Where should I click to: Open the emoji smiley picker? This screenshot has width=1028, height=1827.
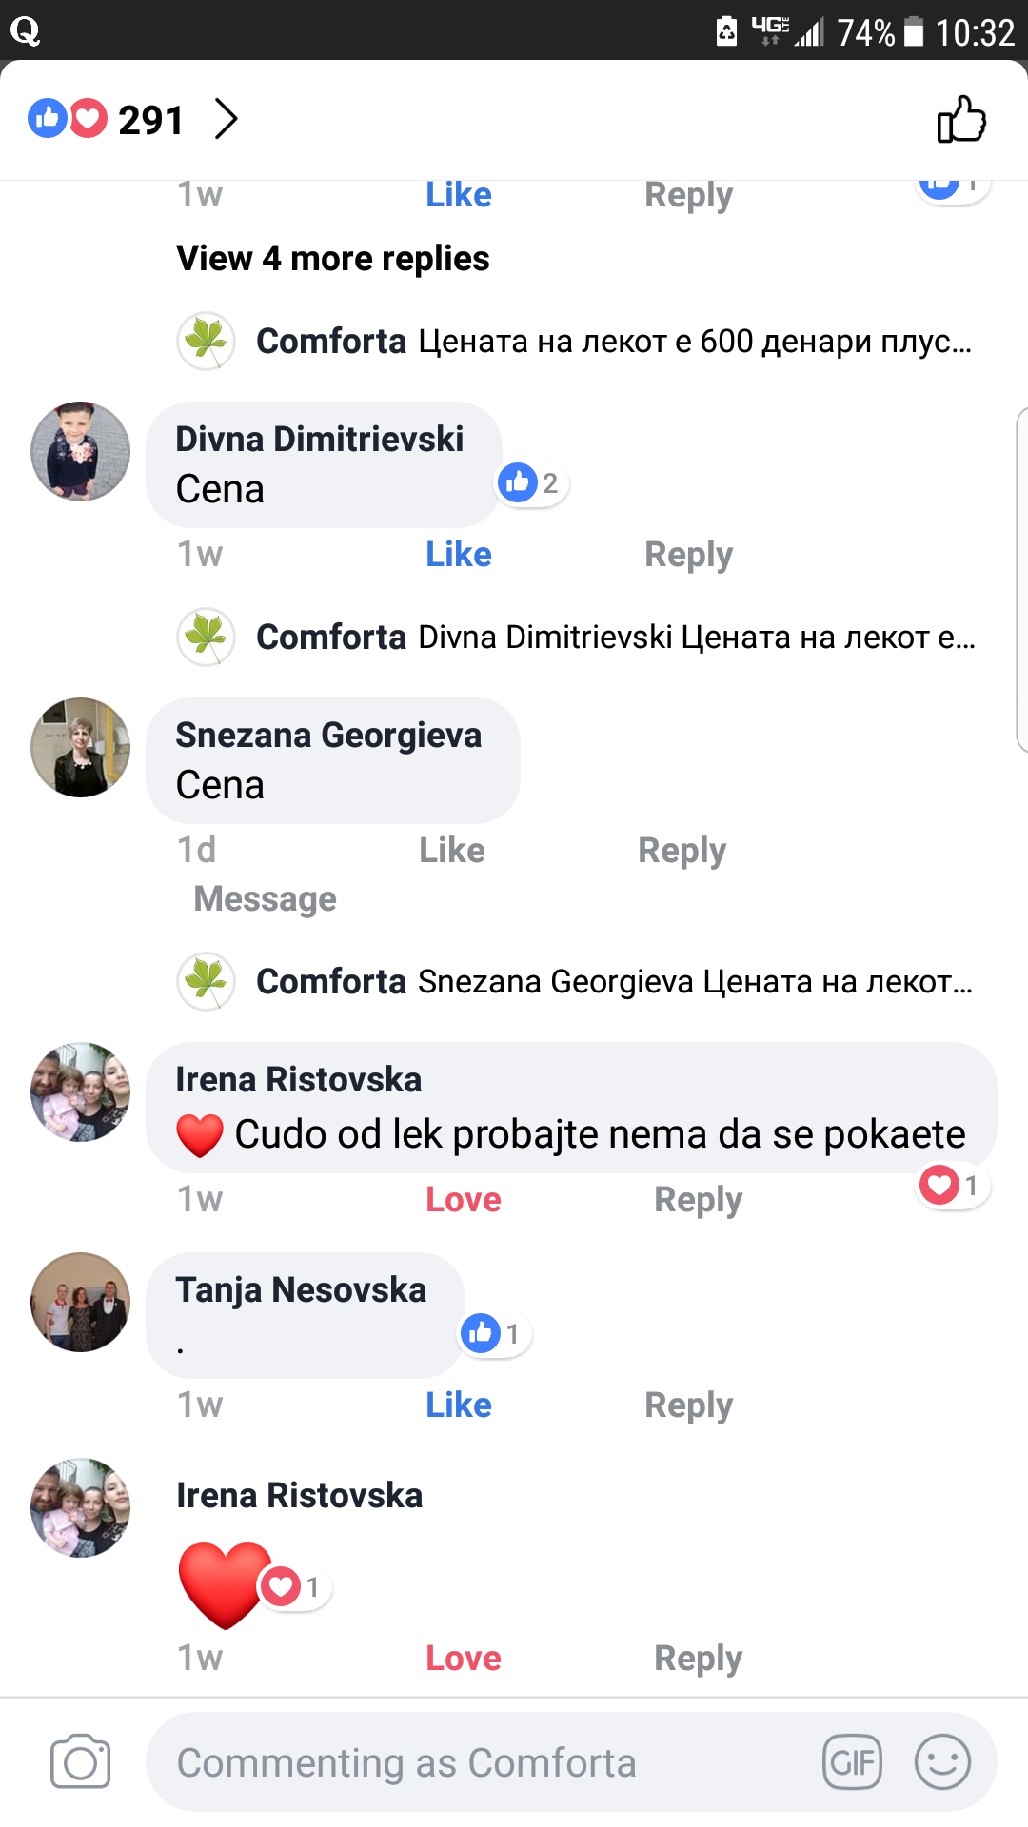941,1762
